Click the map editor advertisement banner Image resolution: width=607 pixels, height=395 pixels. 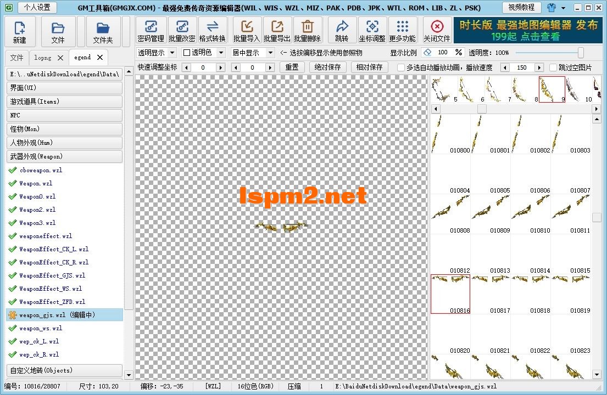point(528,30)
